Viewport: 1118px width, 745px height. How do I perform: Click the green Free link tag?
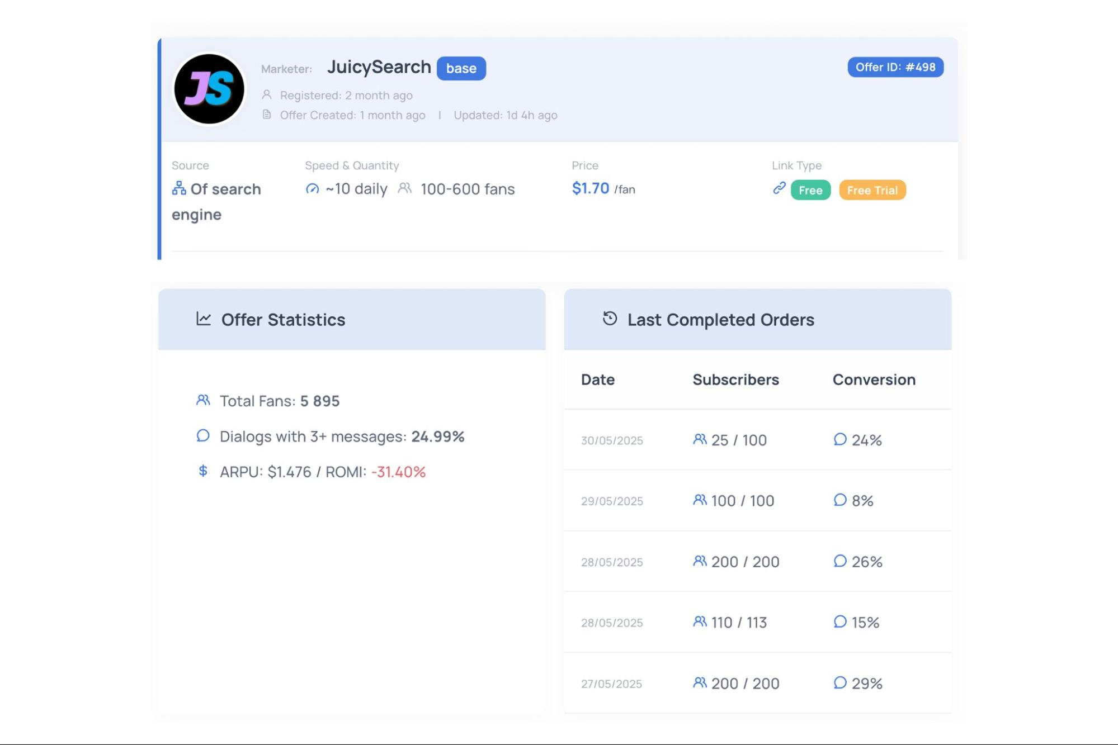click(810, 190)
